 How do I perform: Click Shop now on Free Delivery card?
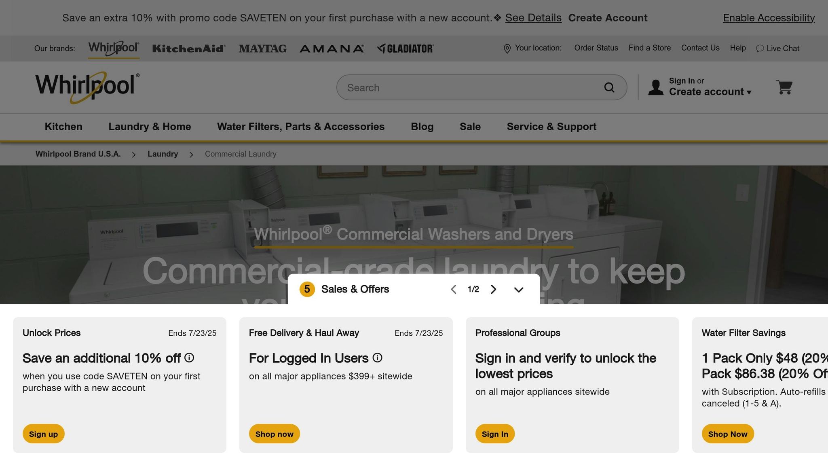pyautogui.click(x=274, y=434)
